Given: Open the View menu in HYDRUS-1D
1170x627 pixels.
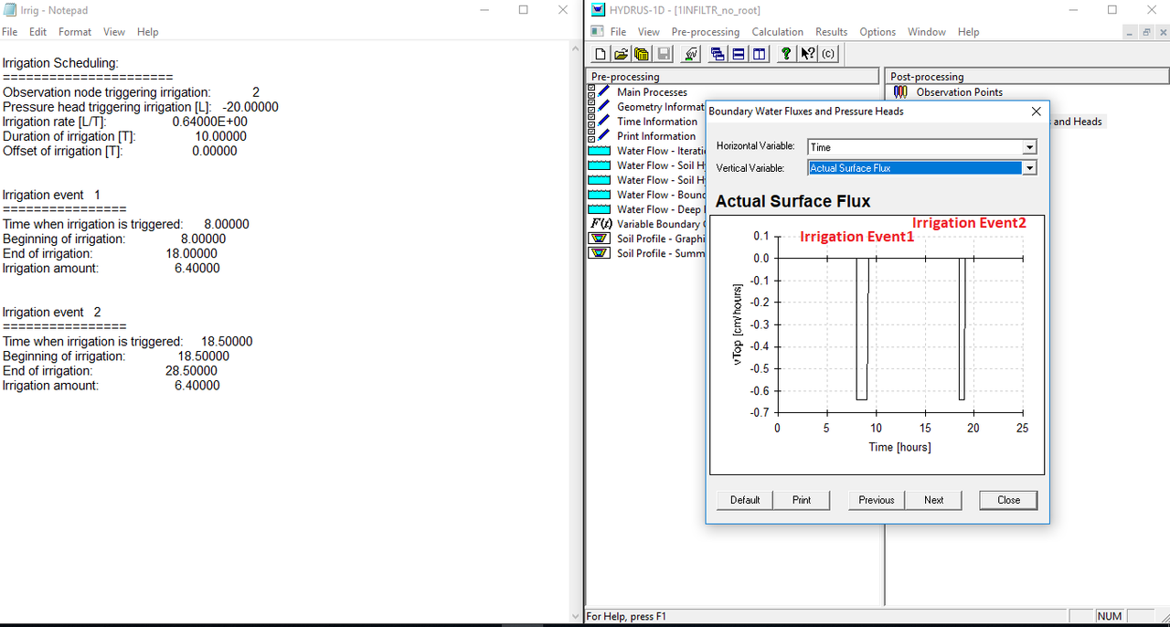Looking at the screenshot, I should [648, 32].
